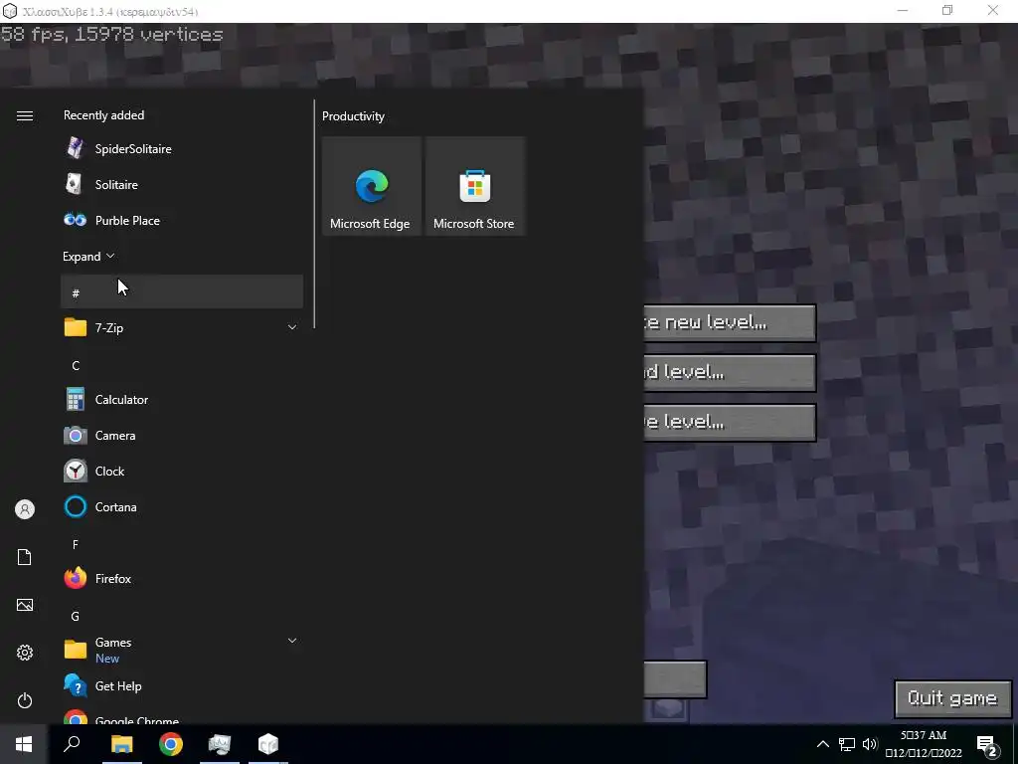
Task: Open Settings gear in Start sidebar
Action: pos(25,653)
